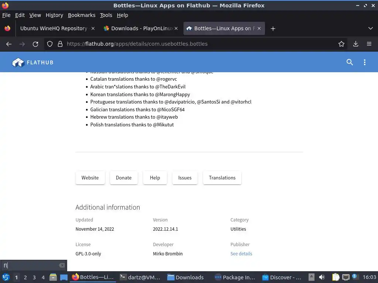Launch the file manager from the panel
The height and width of the screenshot is (283, 378).
[53, 277]
